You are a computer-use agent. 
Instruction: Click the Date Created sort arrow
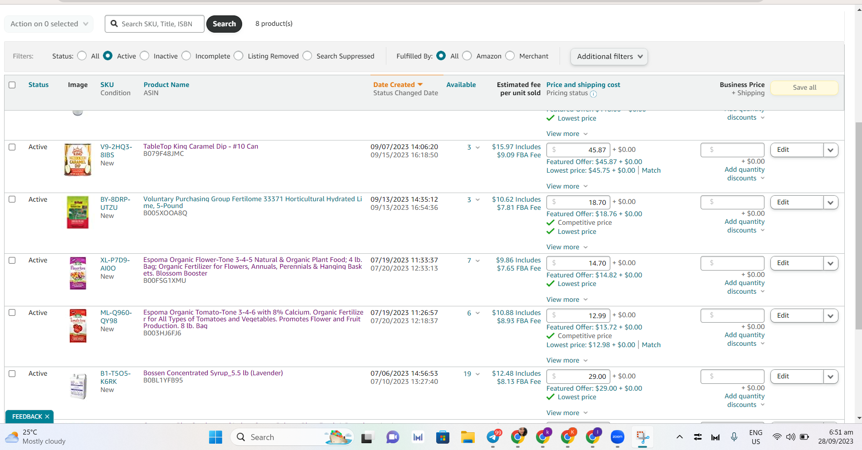[x=420, y=85]
